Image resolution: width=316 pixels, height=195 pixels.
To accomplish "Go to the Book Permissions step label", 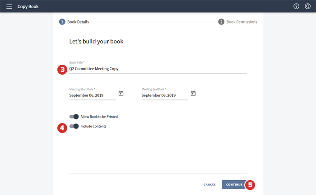I will 242,22.
